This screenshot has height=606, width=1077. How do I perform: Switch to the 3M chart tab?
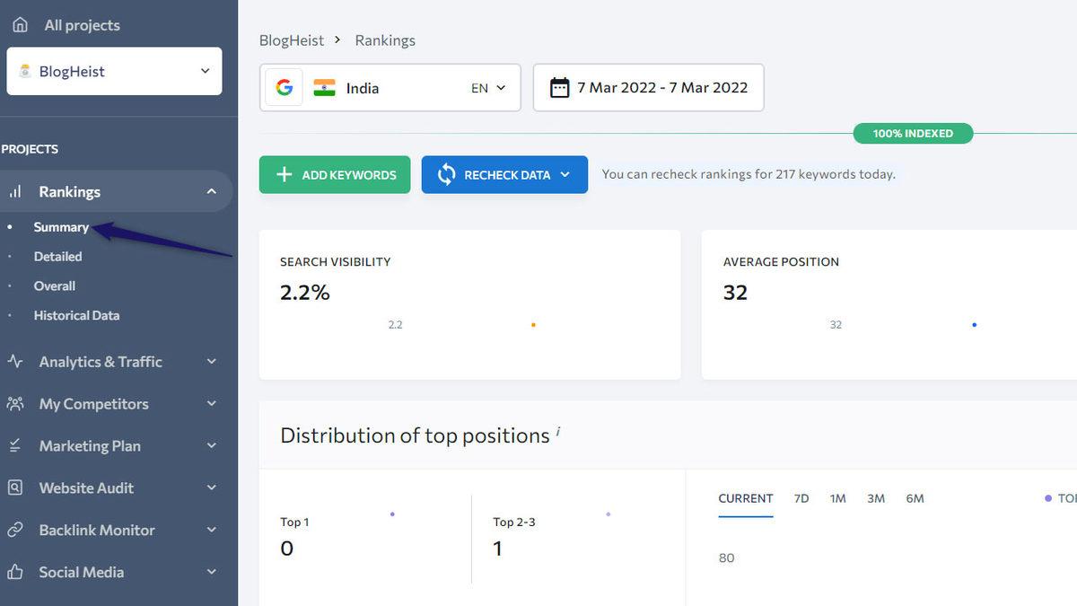[876, 498]
